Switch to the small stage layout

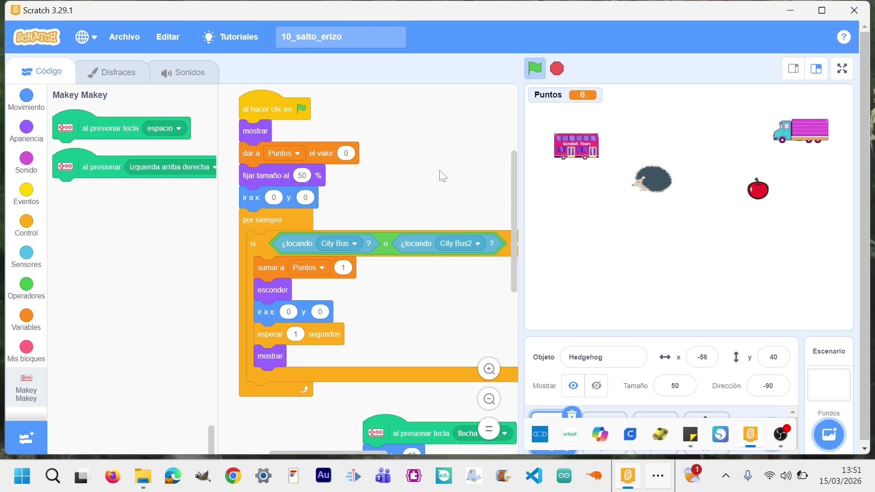[793, 69]
